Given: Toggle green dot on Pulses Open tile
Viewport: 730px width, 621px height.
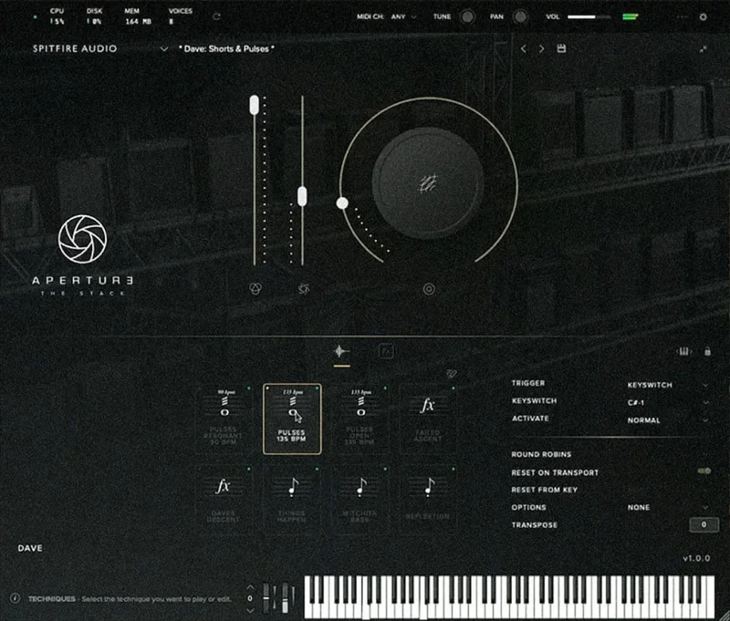Looking at the screenshot, I should pyautogui.click(x=385, y=388).
